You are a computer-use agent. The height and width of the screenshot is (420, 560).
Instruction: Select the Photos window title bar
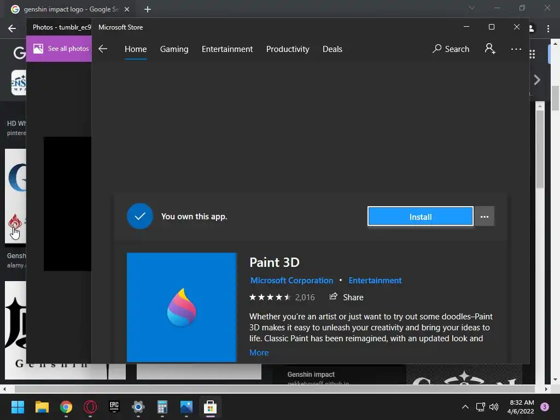tap(59, 27)
